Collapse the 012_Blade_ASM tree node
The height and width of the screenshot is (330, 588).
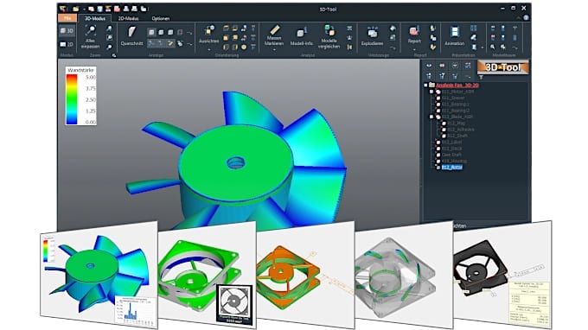[431, 117]
